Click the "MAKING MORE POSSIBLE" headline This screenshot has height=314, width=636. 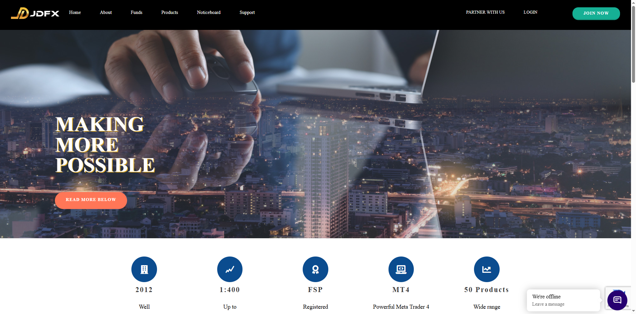[105, 145]
